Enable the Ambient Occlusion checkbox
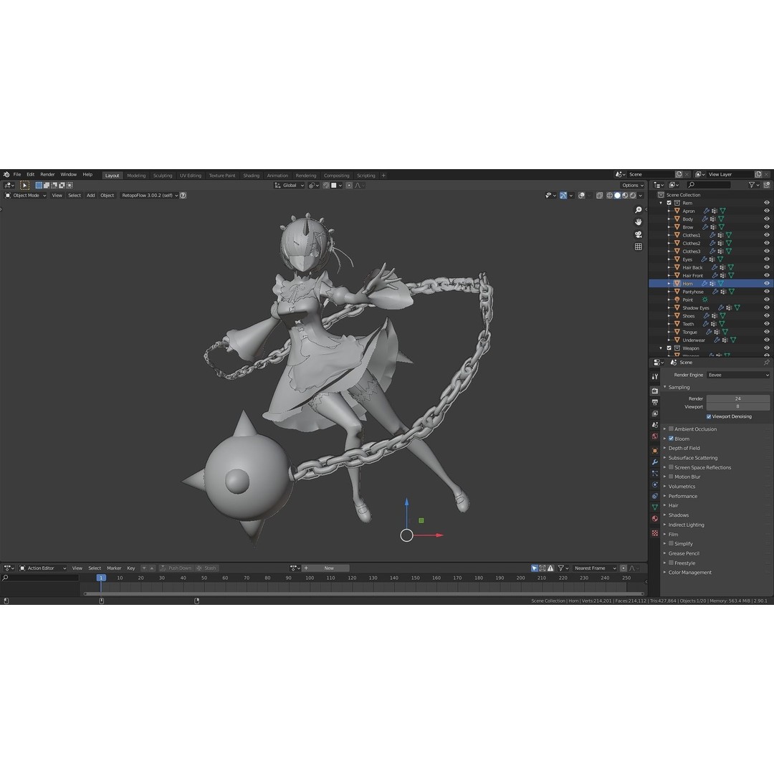Screen dimensions: 774x774 (x=671, y=429)
